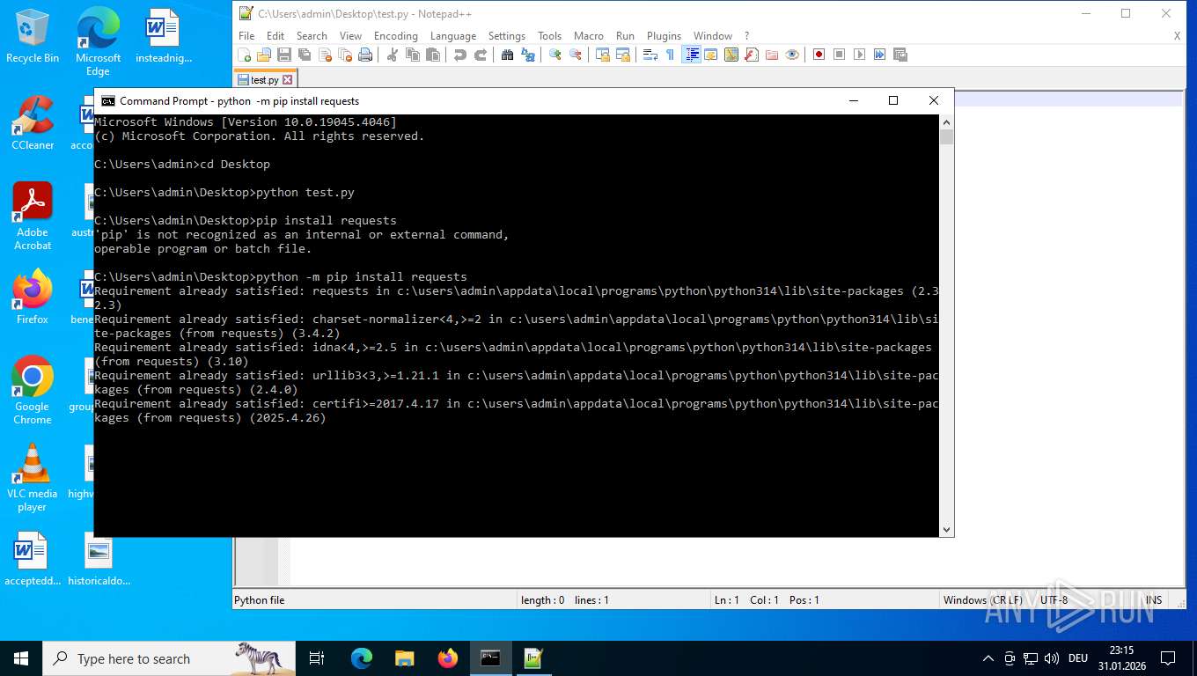The width and height of the screenshot is (1197, 676).
Task: Click the Open file toolbar icon
Action: coord(264,55)
